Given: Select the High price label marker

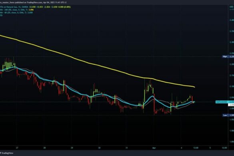Looking at the screenshot, I should tap(225, 56).
